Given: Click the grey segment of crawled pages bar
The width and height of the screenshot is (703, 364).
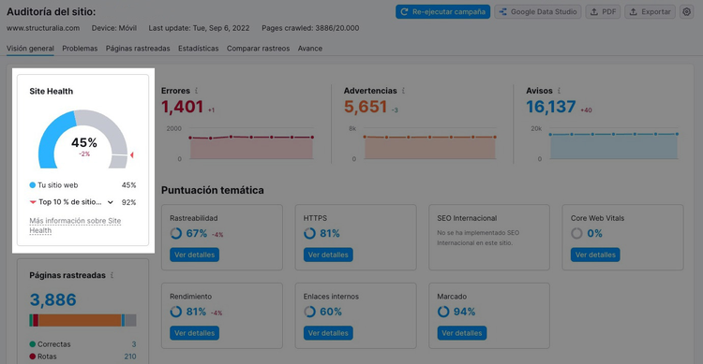Looking at the screenshot, I should pos(130,321).
